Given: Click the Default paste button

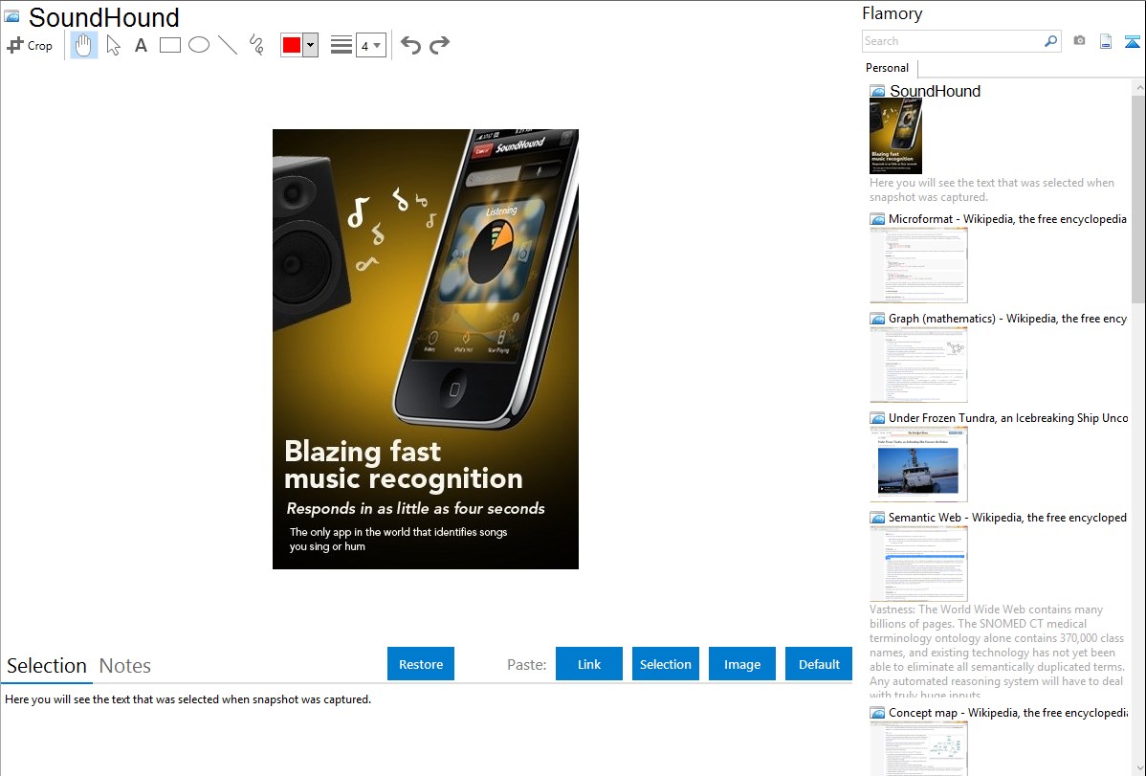Looking at the screenshot, I should tap(819, 664).
